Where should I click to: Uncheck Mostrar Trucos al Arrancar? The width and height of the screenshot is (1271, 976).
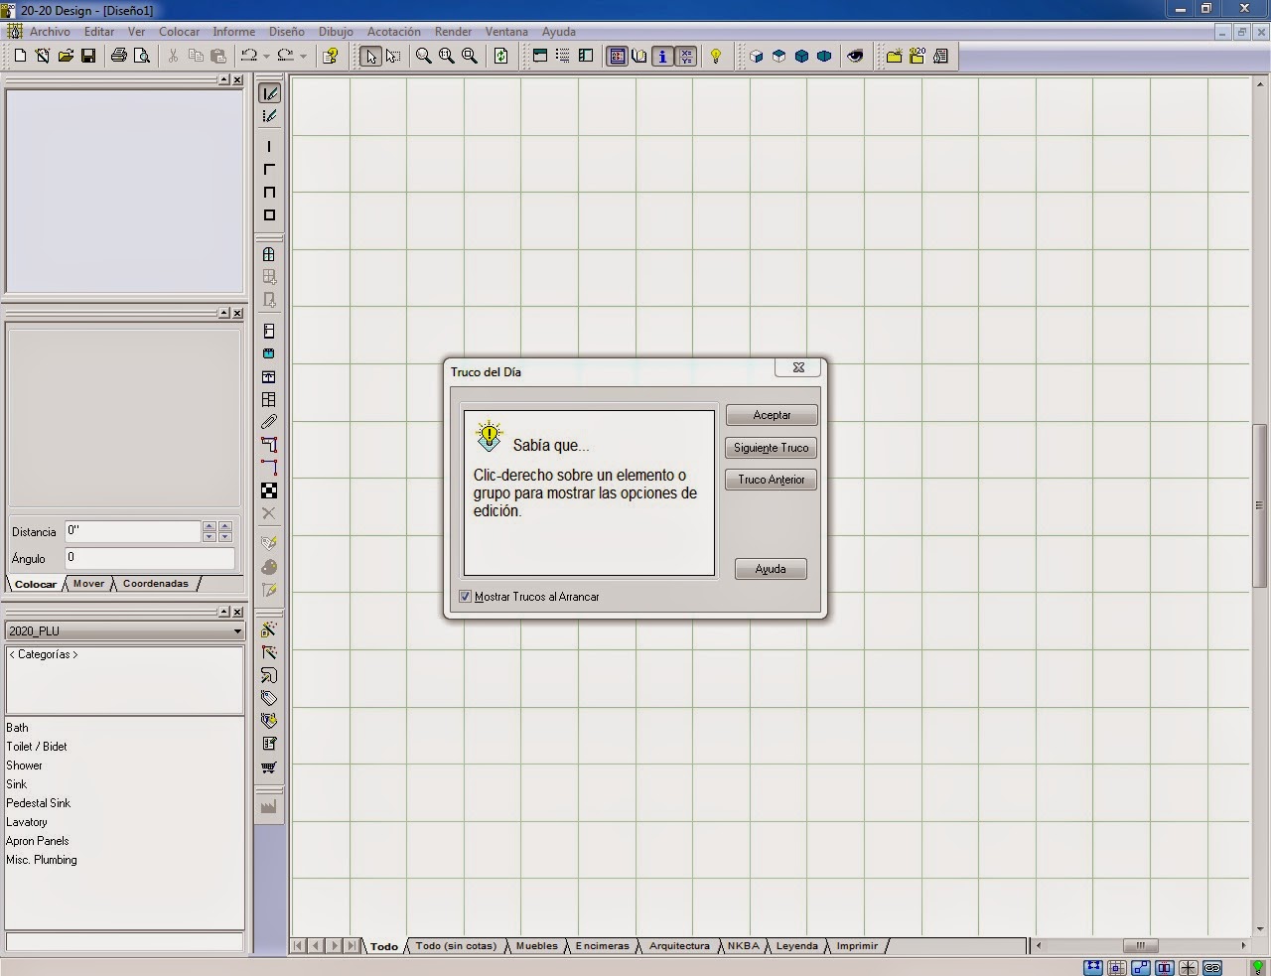click(466, 597)
